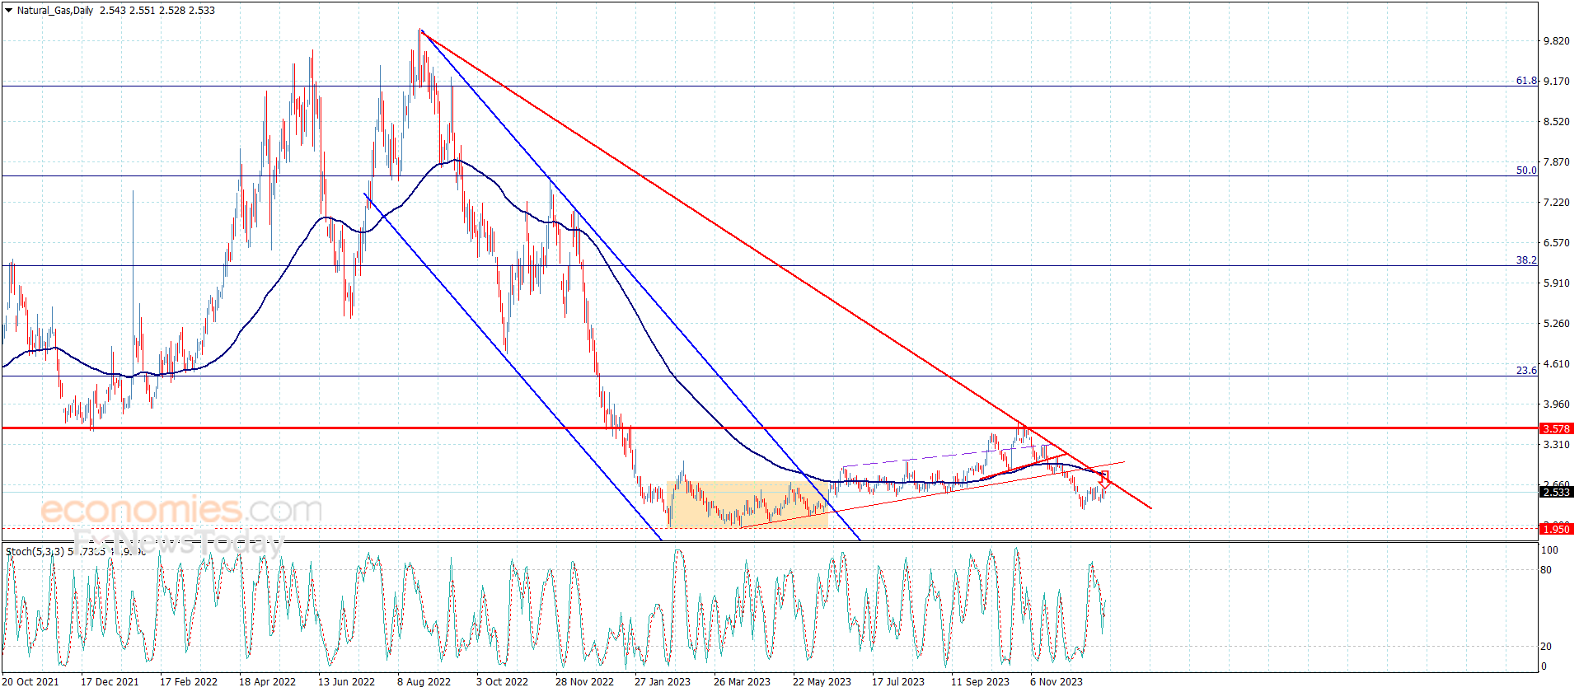Click the red 3.578 price tag
The width and height of the screenshot is (1579, 692).
1556,428
